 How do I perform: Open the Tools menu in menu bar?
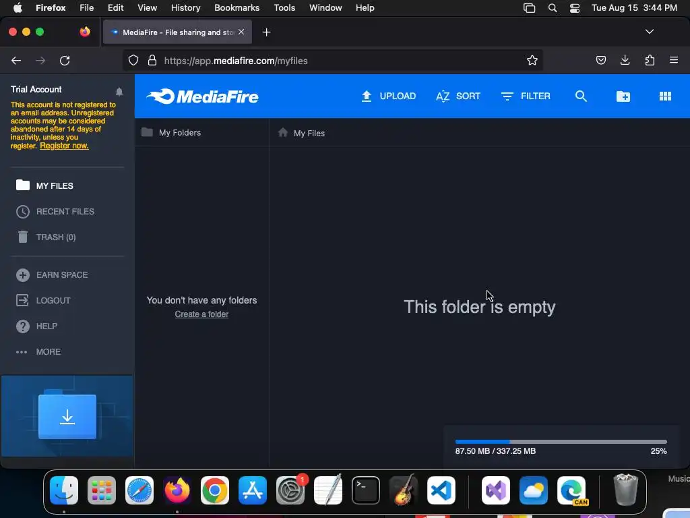[284, 8]
